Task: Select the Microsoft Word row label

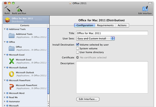Action: [17, 93]
